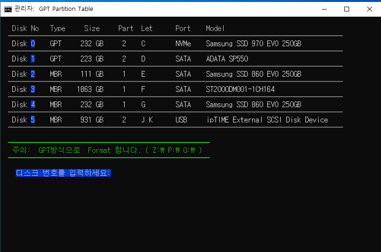Click 'Samsung SSD 970 EVO 250GB' model text

pos(254,43)
